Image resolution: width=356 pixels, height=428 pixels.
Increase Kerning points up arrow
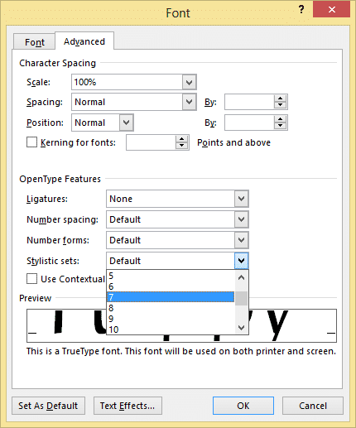(181, 139)
